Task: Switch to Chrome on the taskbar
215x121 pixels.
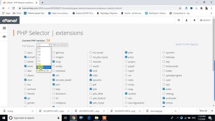Action: tap(73, 118)
